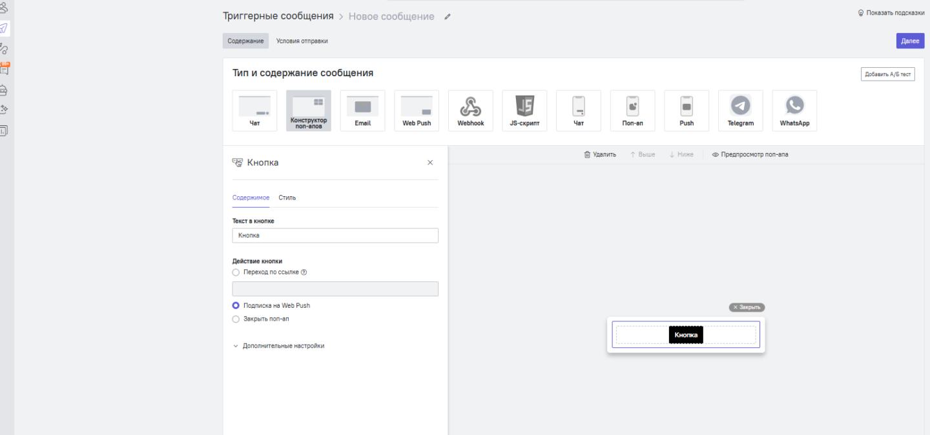Open the funnel path icon in sidebar
Image resolution: width=930 pixels, height=435 pixels.
(x=4, y=48)
